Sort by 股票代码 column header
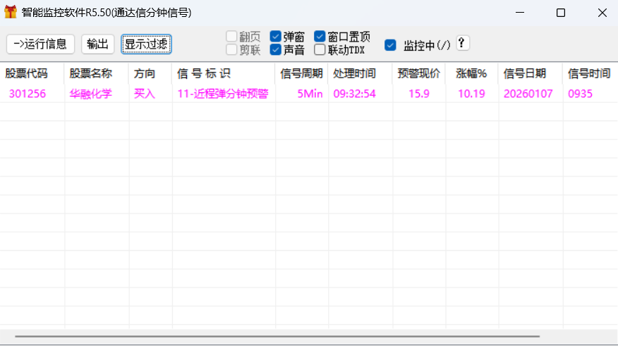 [27, 73]
